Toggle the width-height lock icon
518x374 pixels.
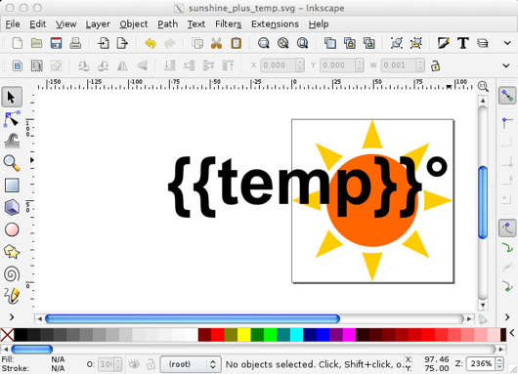(435, 65)
